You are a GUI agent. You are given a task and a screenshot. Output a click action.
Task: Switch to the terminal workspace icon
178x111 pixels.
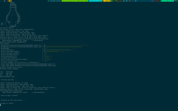click(1, 1)
